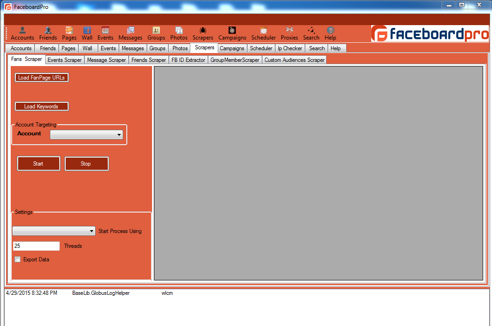Switch to the Friends tab
Image resolution: width=492 pixels, height=326 pixels.
(48, 48)
